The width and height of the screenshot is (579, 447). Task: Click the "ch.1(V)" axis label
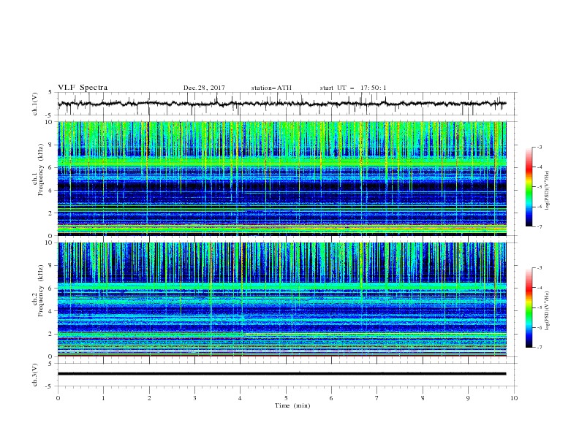35,104
